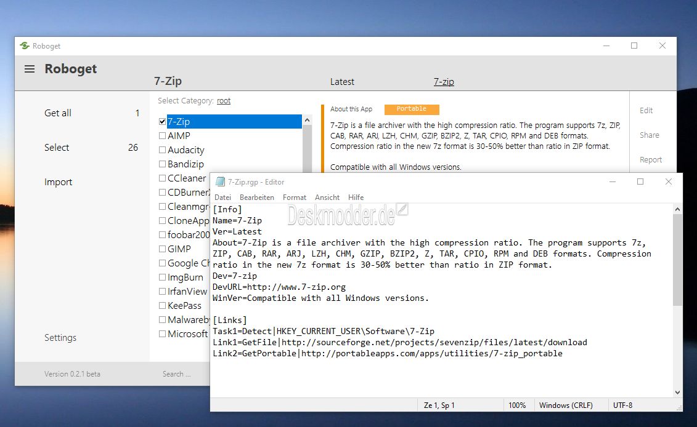Check the GIMP checkbox
Viewport: 697px width, 427px height.
pyautogui.click(x=162, y=249)
